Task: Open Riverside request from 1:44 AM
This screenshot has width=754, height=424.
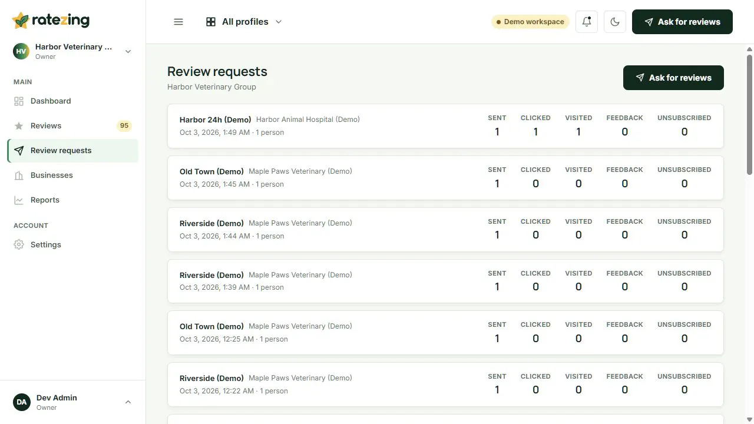Action: pyautogui.click(x=445, y=230)
